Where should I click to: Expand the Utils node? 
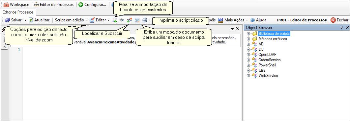pyautogui.click(x=248, y=71)
